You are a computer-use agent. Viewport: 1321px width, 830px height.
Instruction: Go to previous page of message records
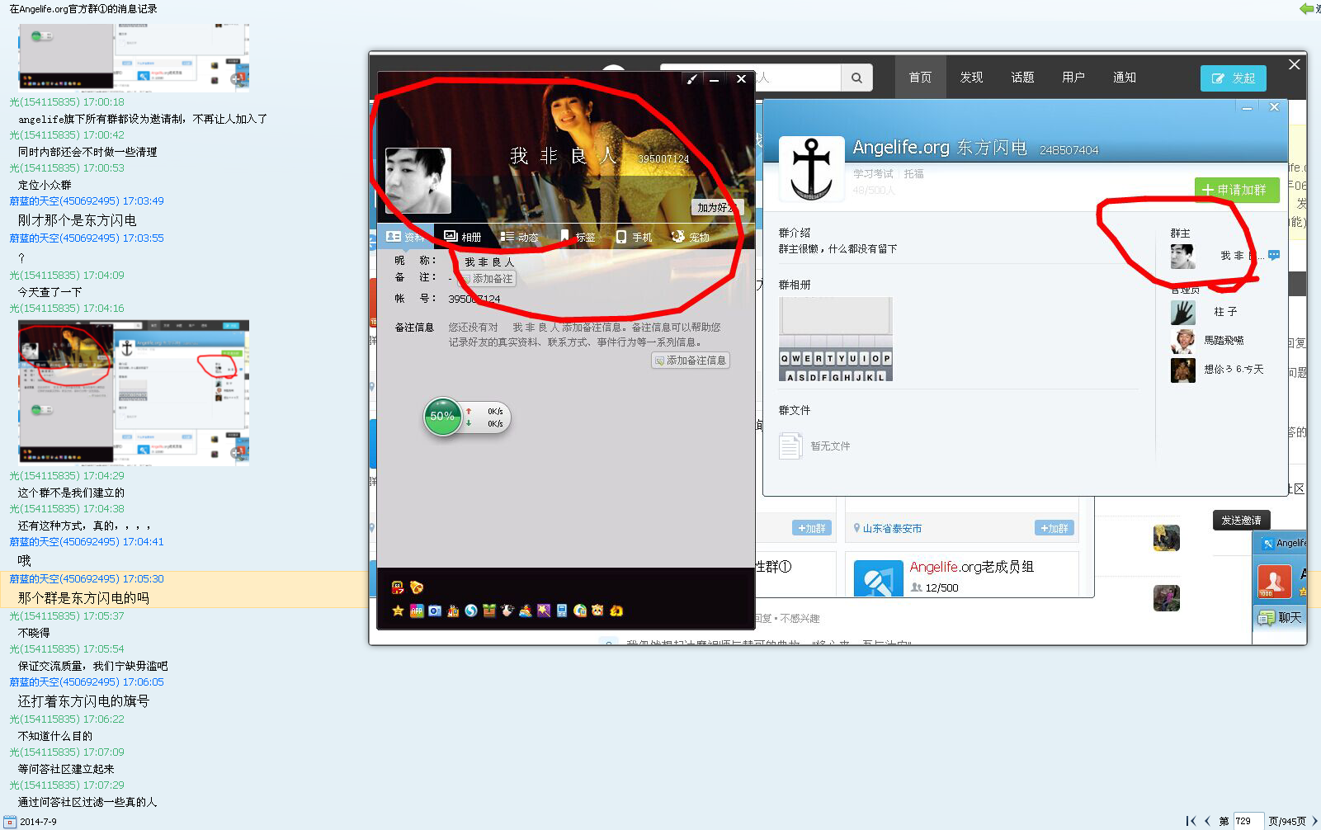coord(1208,821)
